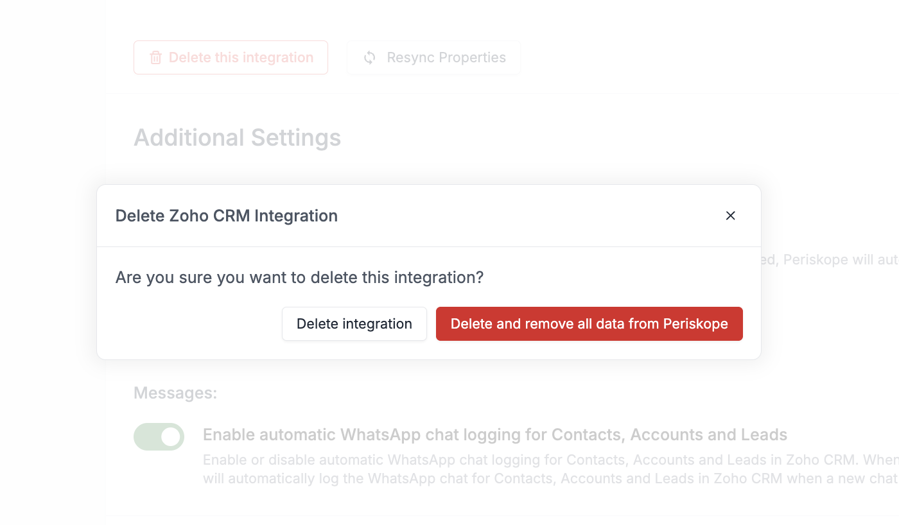Click the Resync Properties button label
Viewport: 899px width, 525px height.
tap(446, 58)
